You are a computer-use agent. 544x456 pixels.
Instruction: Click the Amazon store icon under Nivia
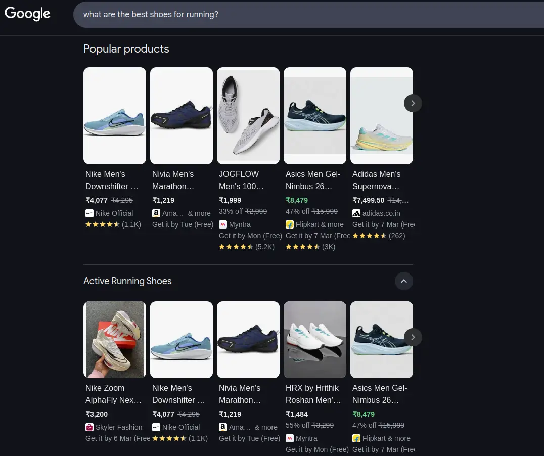[x=156, y=213]
